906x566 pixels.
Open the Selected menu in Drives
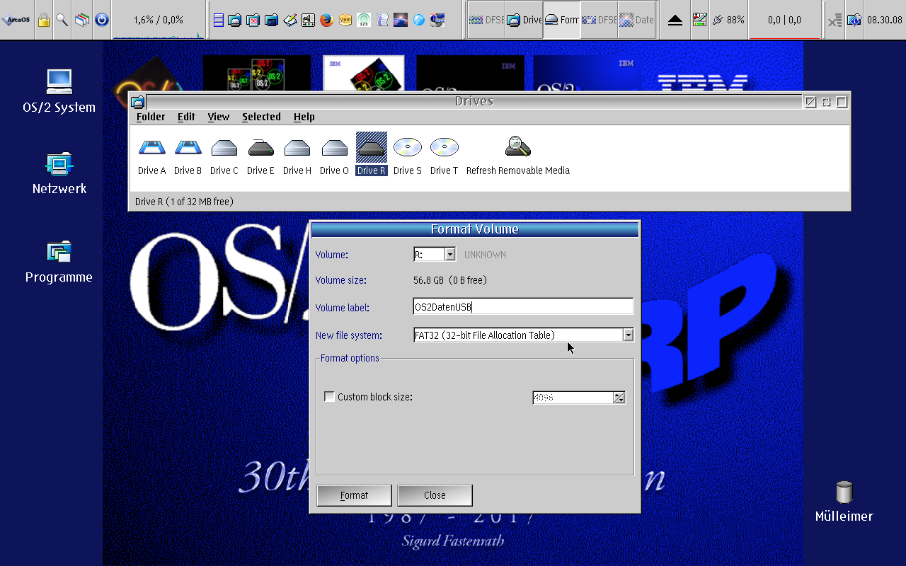pos(261,117)
